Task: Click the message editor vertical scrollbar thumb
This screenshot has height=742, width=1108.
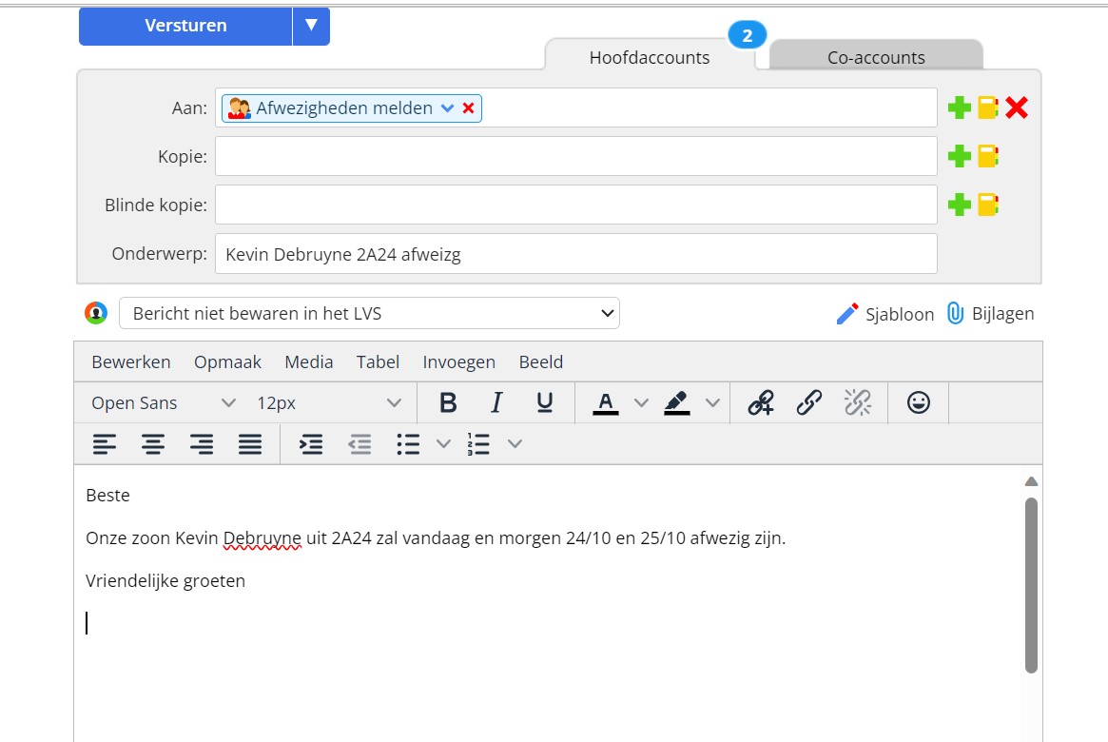Action: (1031, 585)
